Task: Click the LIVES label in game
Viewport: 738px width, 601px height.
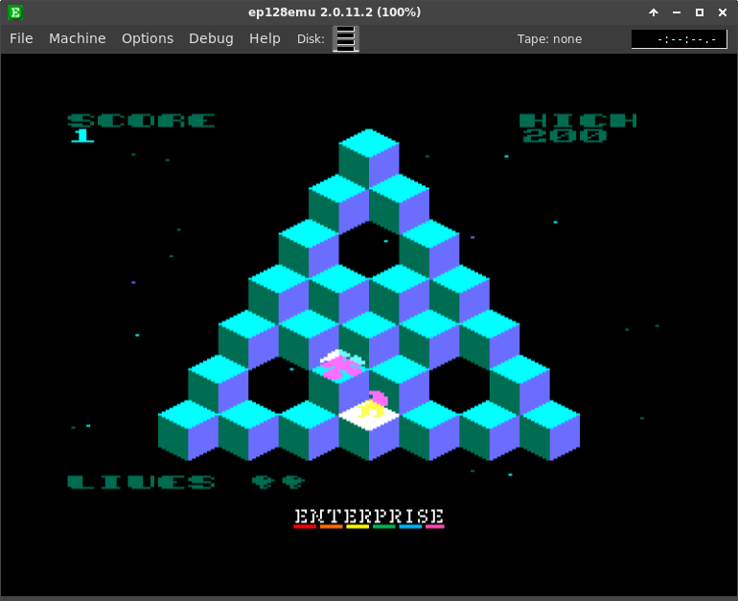Action: 141,482
